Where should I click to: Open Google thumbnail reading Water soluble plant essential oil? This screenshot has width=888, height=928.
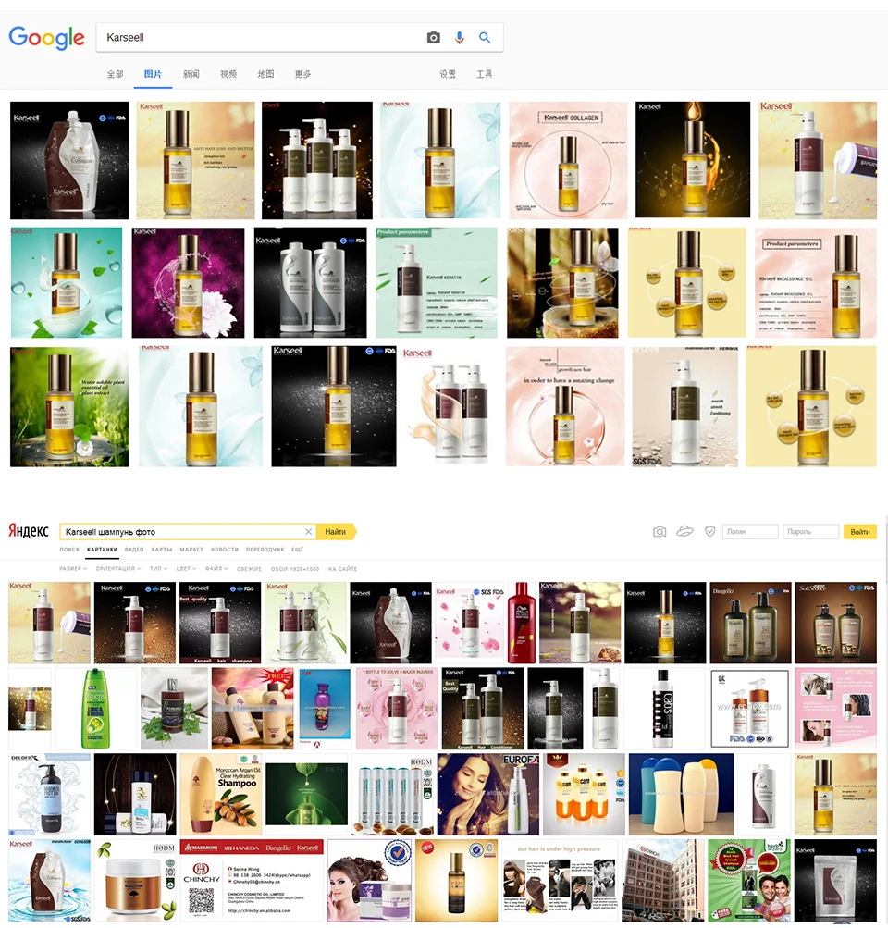tap(69, 406)
